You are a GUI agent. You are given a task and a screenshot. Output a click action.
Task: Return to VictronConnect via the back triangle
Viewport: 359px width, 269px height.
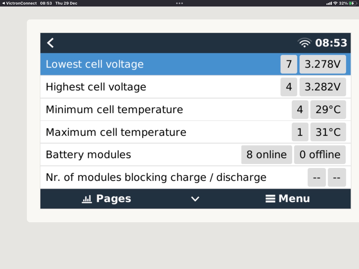(3, 3)
